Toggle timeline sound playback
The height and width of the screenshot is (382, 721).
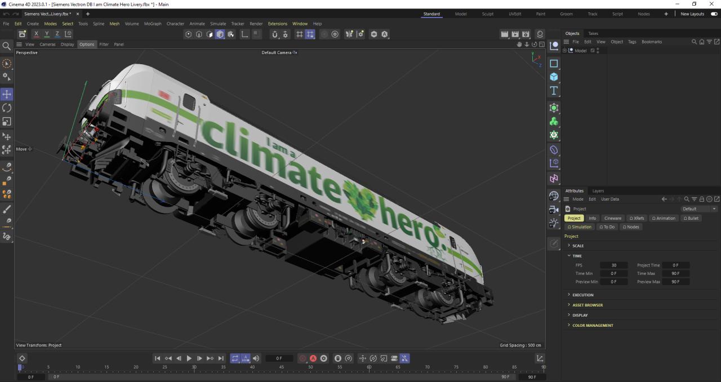(x=256, y=358)
